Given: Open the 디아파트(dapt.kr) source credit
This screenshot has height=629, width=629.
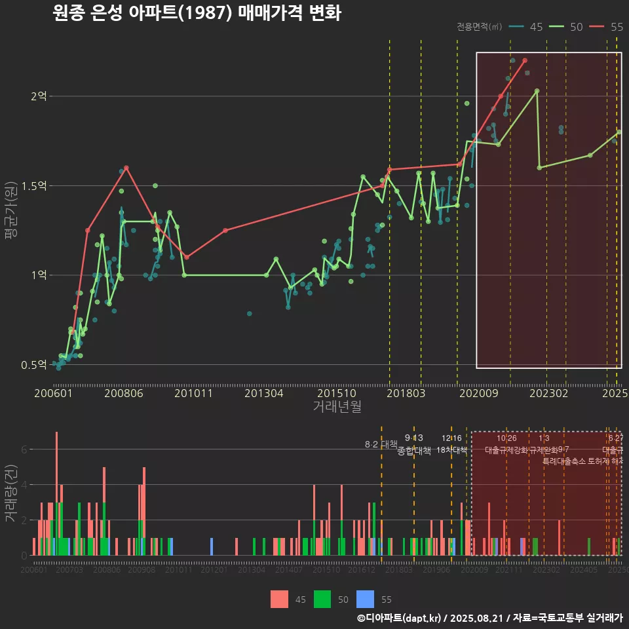Looking at the screenshot, I should pyautogui.click(x=400, y=618).
